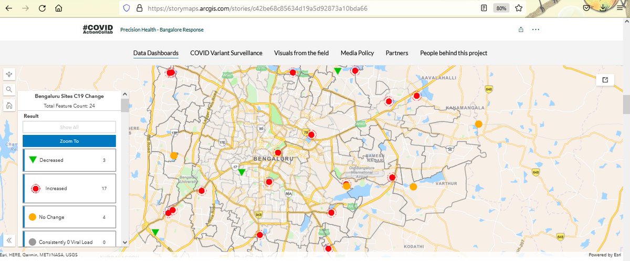Click orange marker below Kanamangala label
Screen dimensions: 630x261
click(479, 124)
